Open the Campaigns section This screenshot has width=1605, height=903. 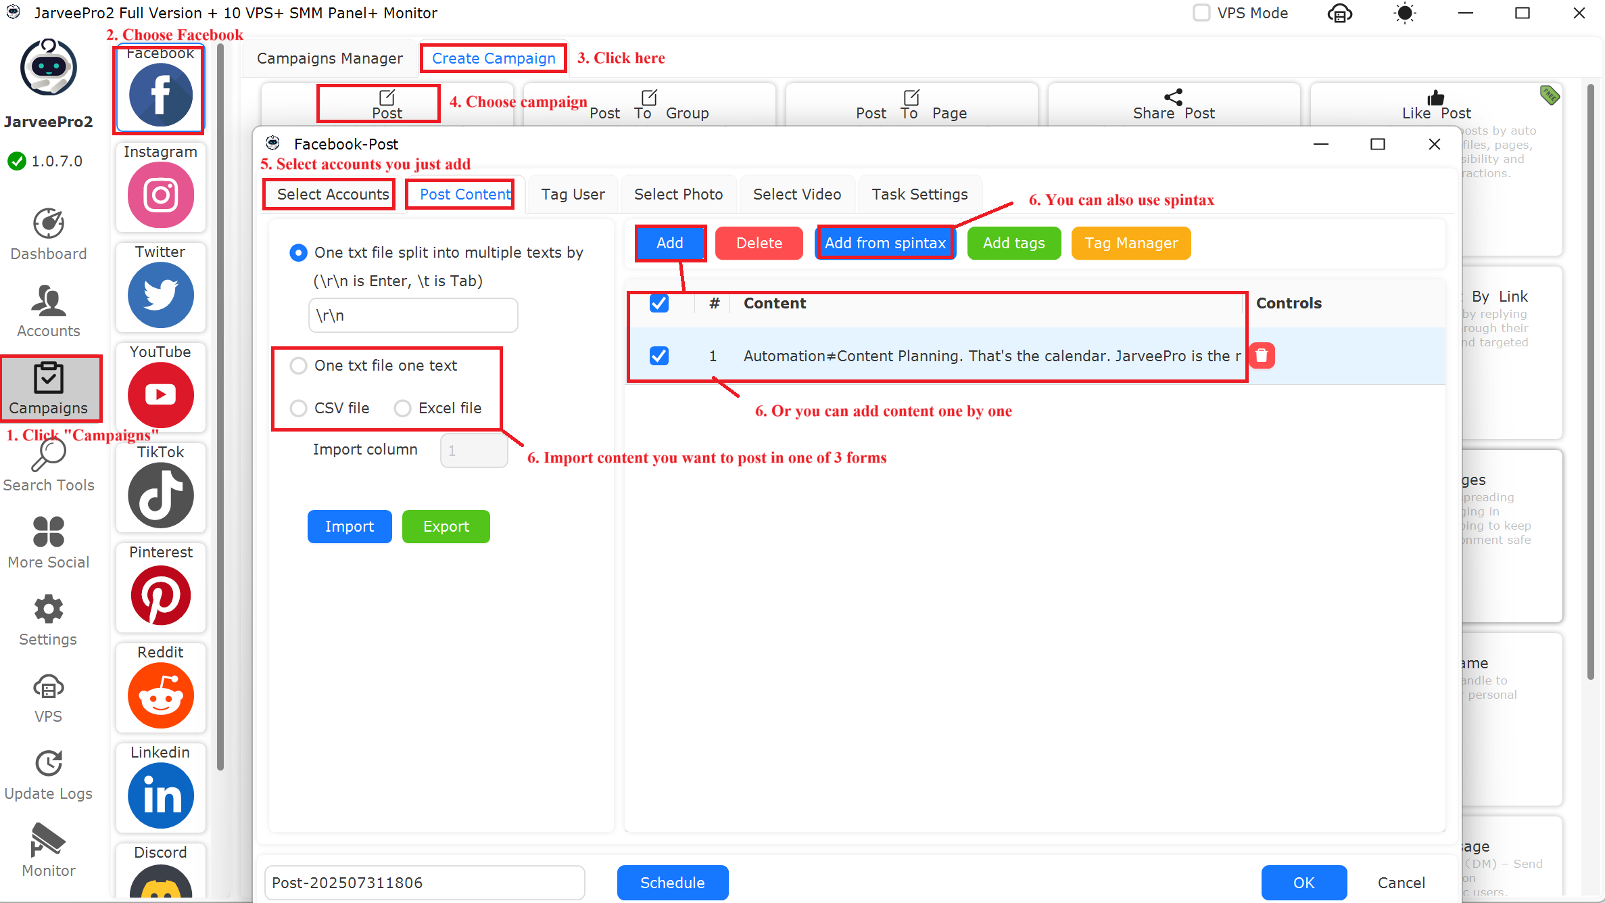(x=49, y=389)
